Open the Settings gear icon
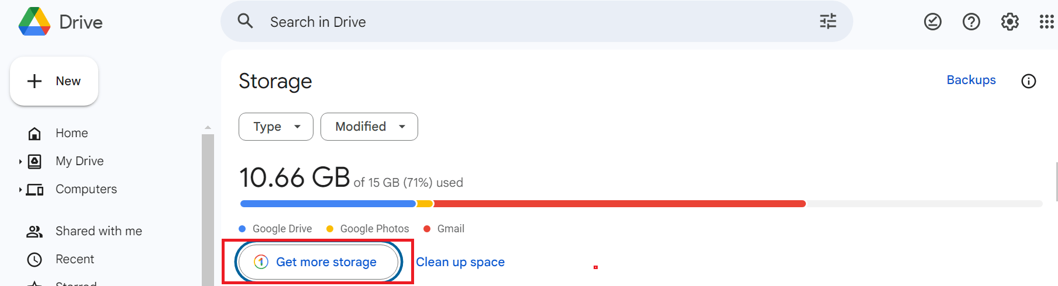Image resolution: width=1058 pixels, height=286 pixels. [1009, 22]
